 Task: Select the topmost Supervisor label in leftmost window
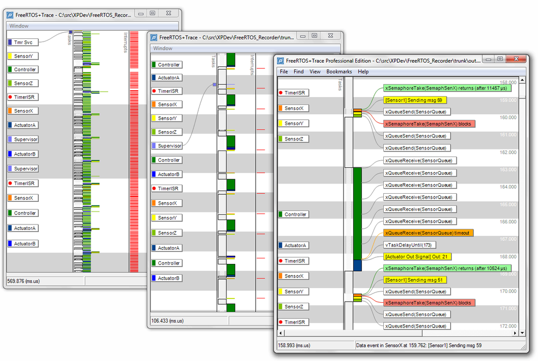(23, 139)
